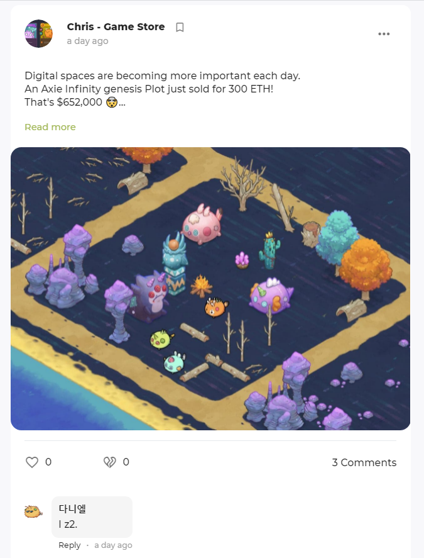Image resolution: width=424 pixels, height=558 pixels.
Task: Click the campfire in the plot image
Action: click(x=201, y=286)
